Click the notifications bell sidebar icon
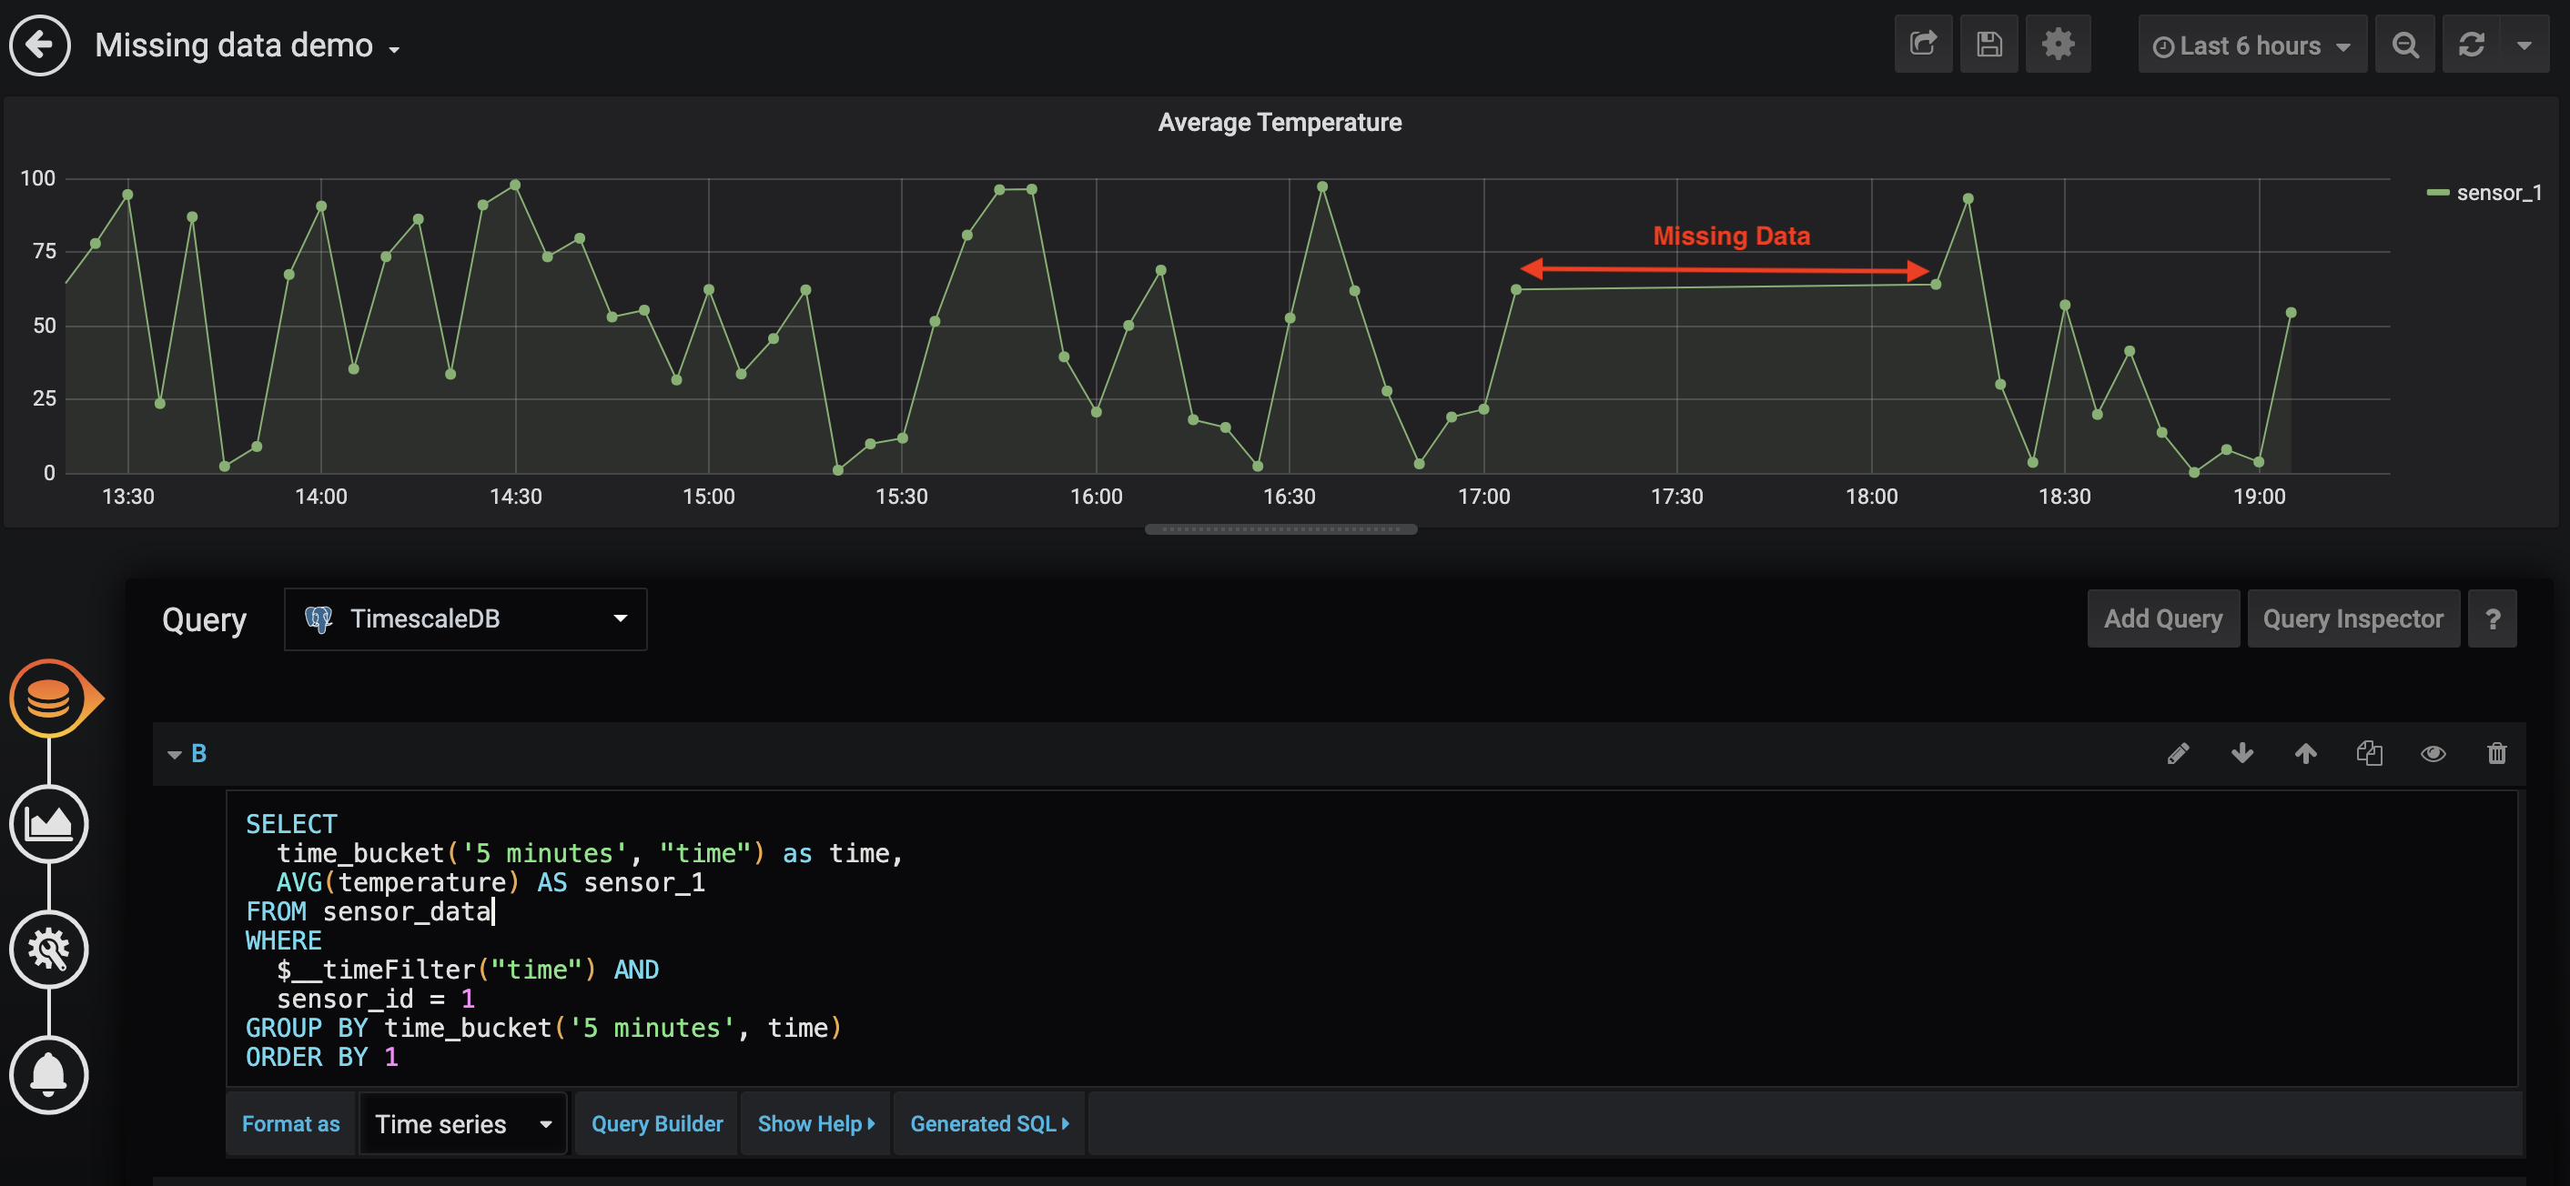Viewport: 2570px width, 1186px height. click(46, 1073)
